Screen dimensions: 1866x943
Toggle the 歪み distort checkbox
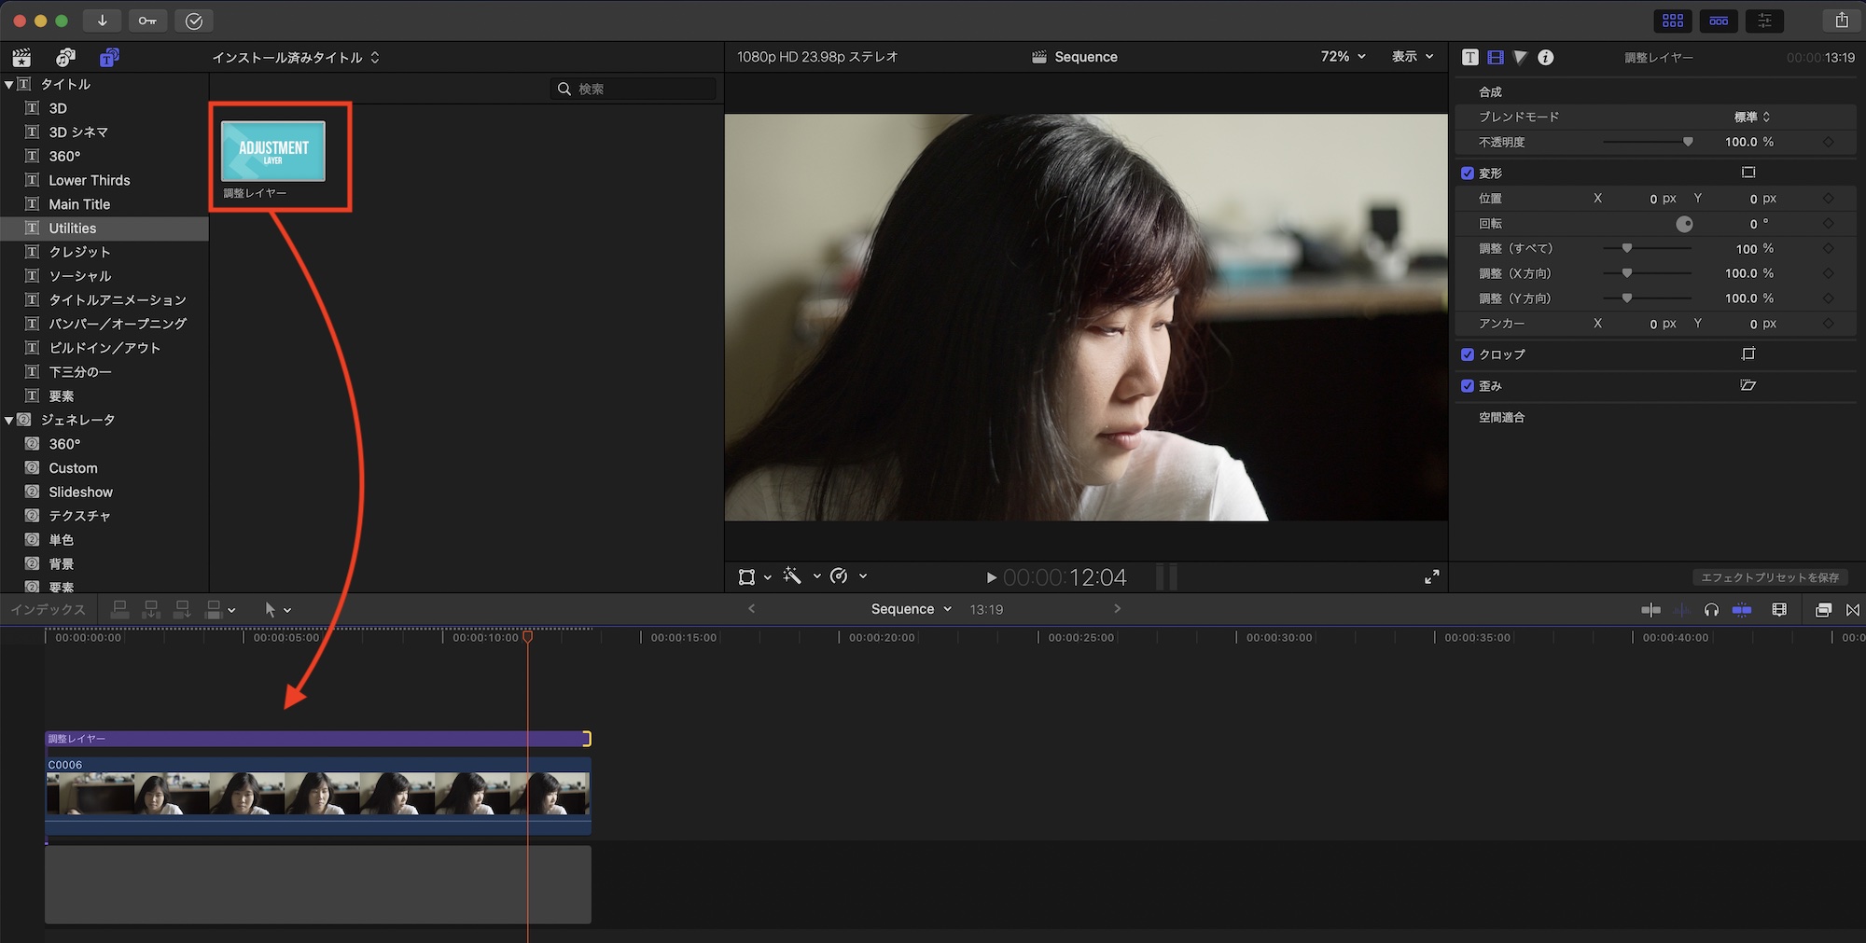1468,386
